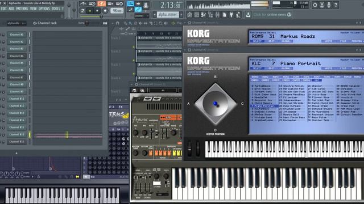Screen dimensions: 364x204
Task: Click the transport record button
Action: (x=105, y=11)
